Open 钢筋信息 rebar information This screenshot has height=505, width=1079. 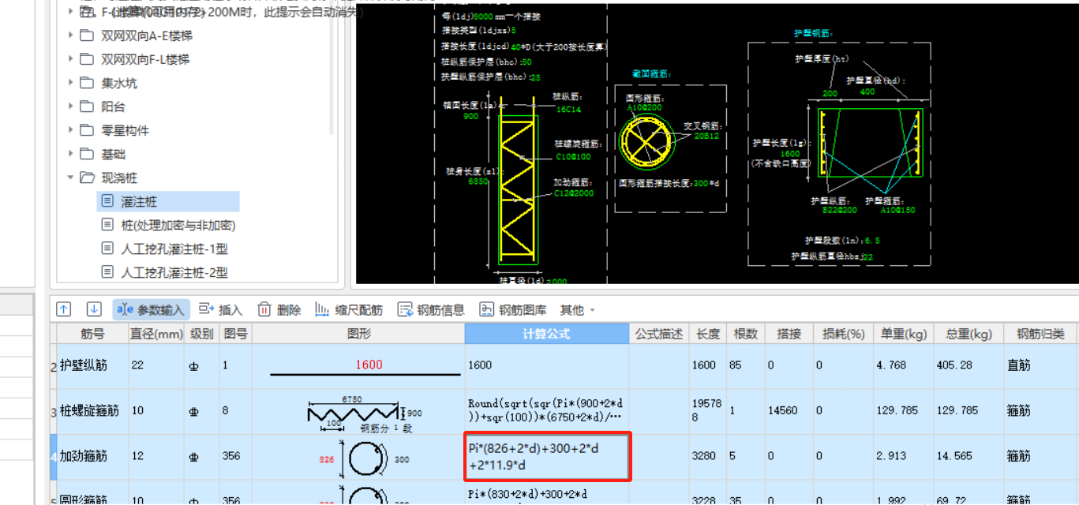[430, 310]
